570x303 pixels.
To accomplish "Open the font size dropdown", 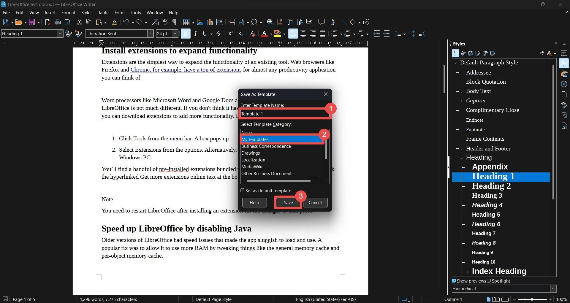I will [x=175, y=34].
